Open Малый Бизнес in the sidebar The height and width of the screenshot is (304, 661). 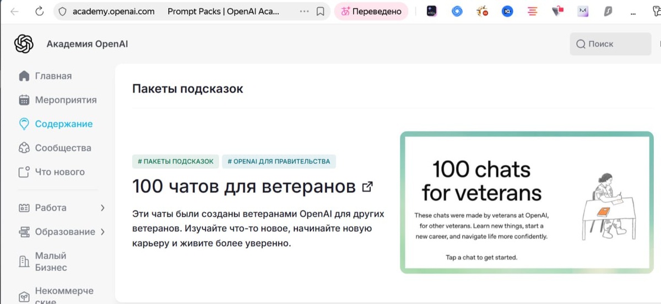pos(51,262)
